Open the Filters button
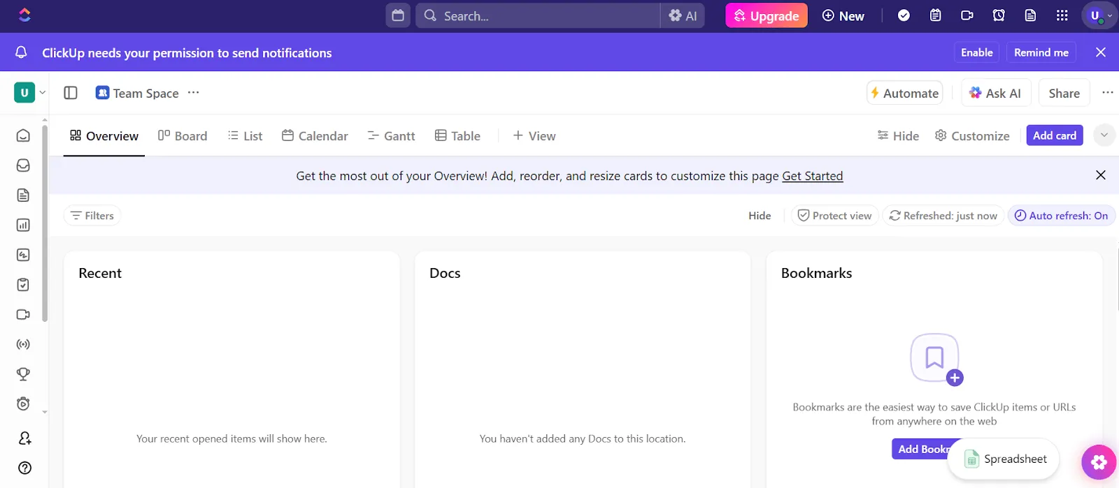Viewport: 1119px width, 488px height. point(92,216)
